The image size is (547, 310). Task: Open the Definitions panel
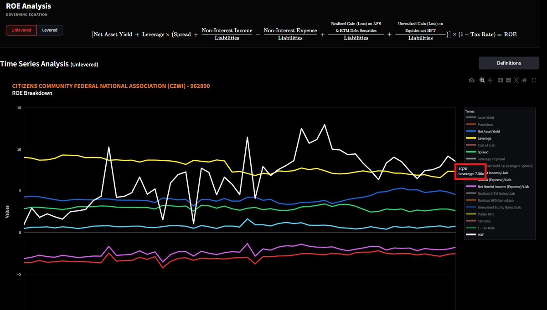[x=509, y=63]
